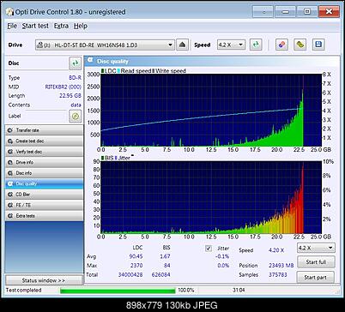This screenshot has height=312, width=345.
Task: Open the File menu
Action: point(12,26)
